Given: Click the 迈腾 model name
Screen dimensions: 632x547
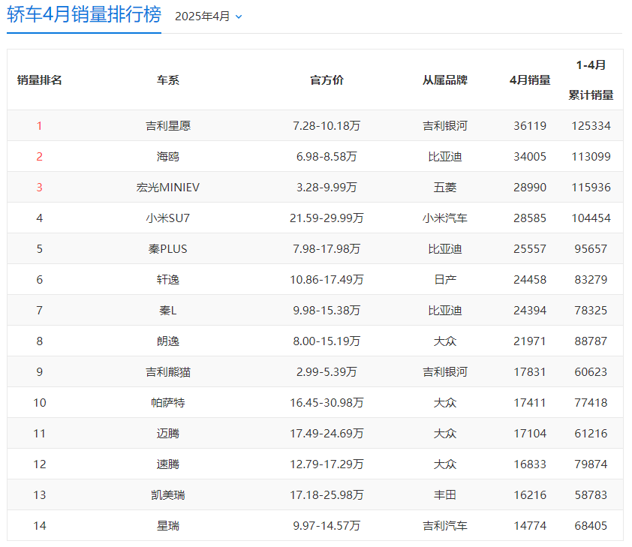Looking at the screenshot, I should point(168,434).
